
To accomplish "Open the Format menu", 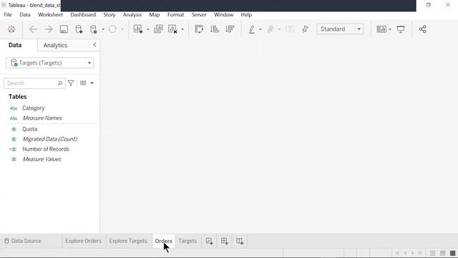I will point(175,14).
